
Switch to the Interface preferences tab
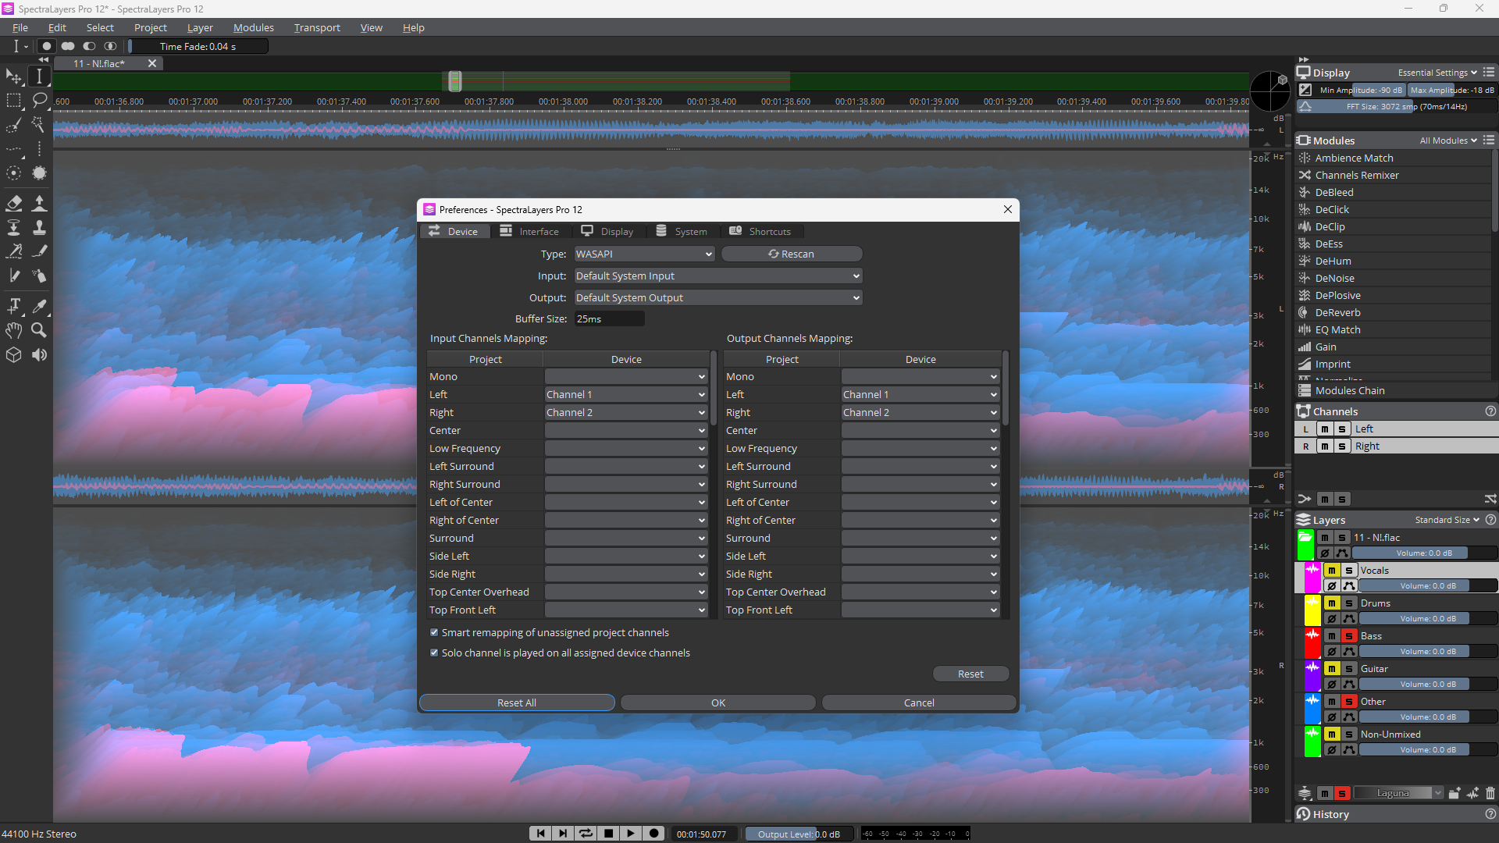530,232
